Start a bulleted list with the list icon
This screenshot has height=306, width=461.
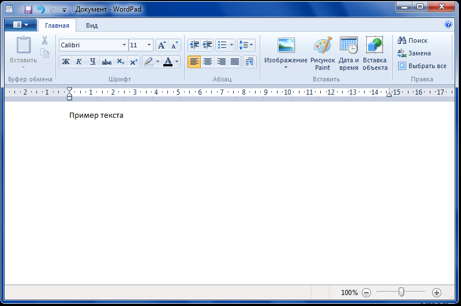pos(222,45)
